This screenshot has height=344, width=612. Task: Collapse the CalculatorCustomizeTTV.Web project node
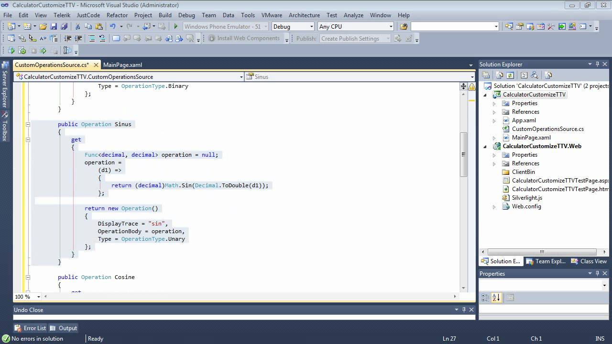[x=485, y=146]
